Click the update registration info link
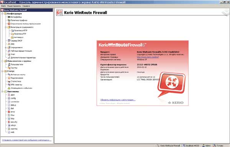This screenshot has width=230, height=147. [x=118, y=100]
